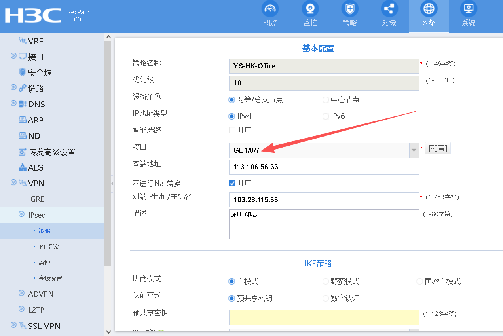Screen dimensions: 503x336
Task: Expand the SSL VPN tree node arrow
Action: (x=13, y=325)
